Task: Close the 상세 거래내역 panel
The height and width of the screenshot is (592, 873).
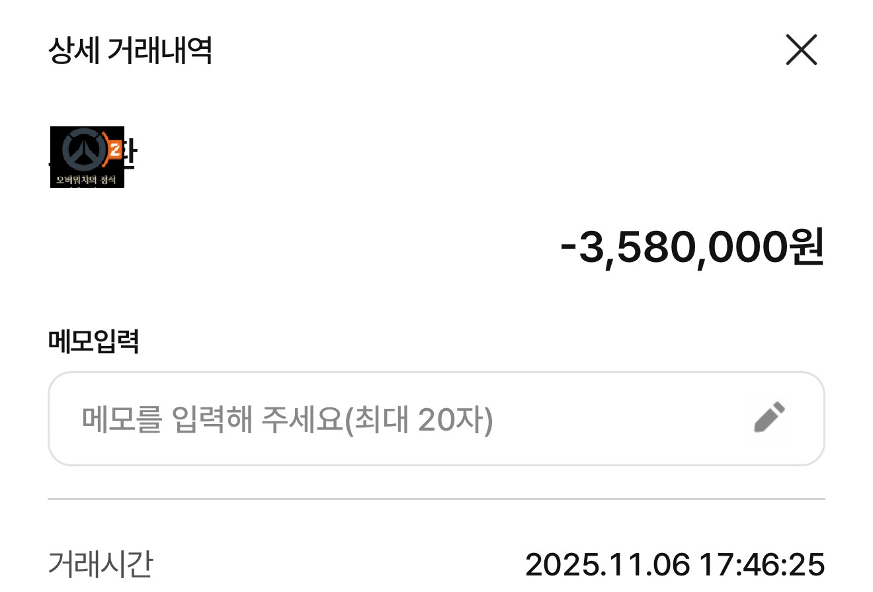Action: pyautogui.click(x=801, y=50)
